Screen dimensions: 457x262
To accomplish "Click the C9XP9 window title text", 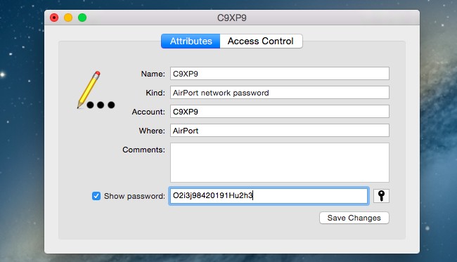I will [232, 18].
